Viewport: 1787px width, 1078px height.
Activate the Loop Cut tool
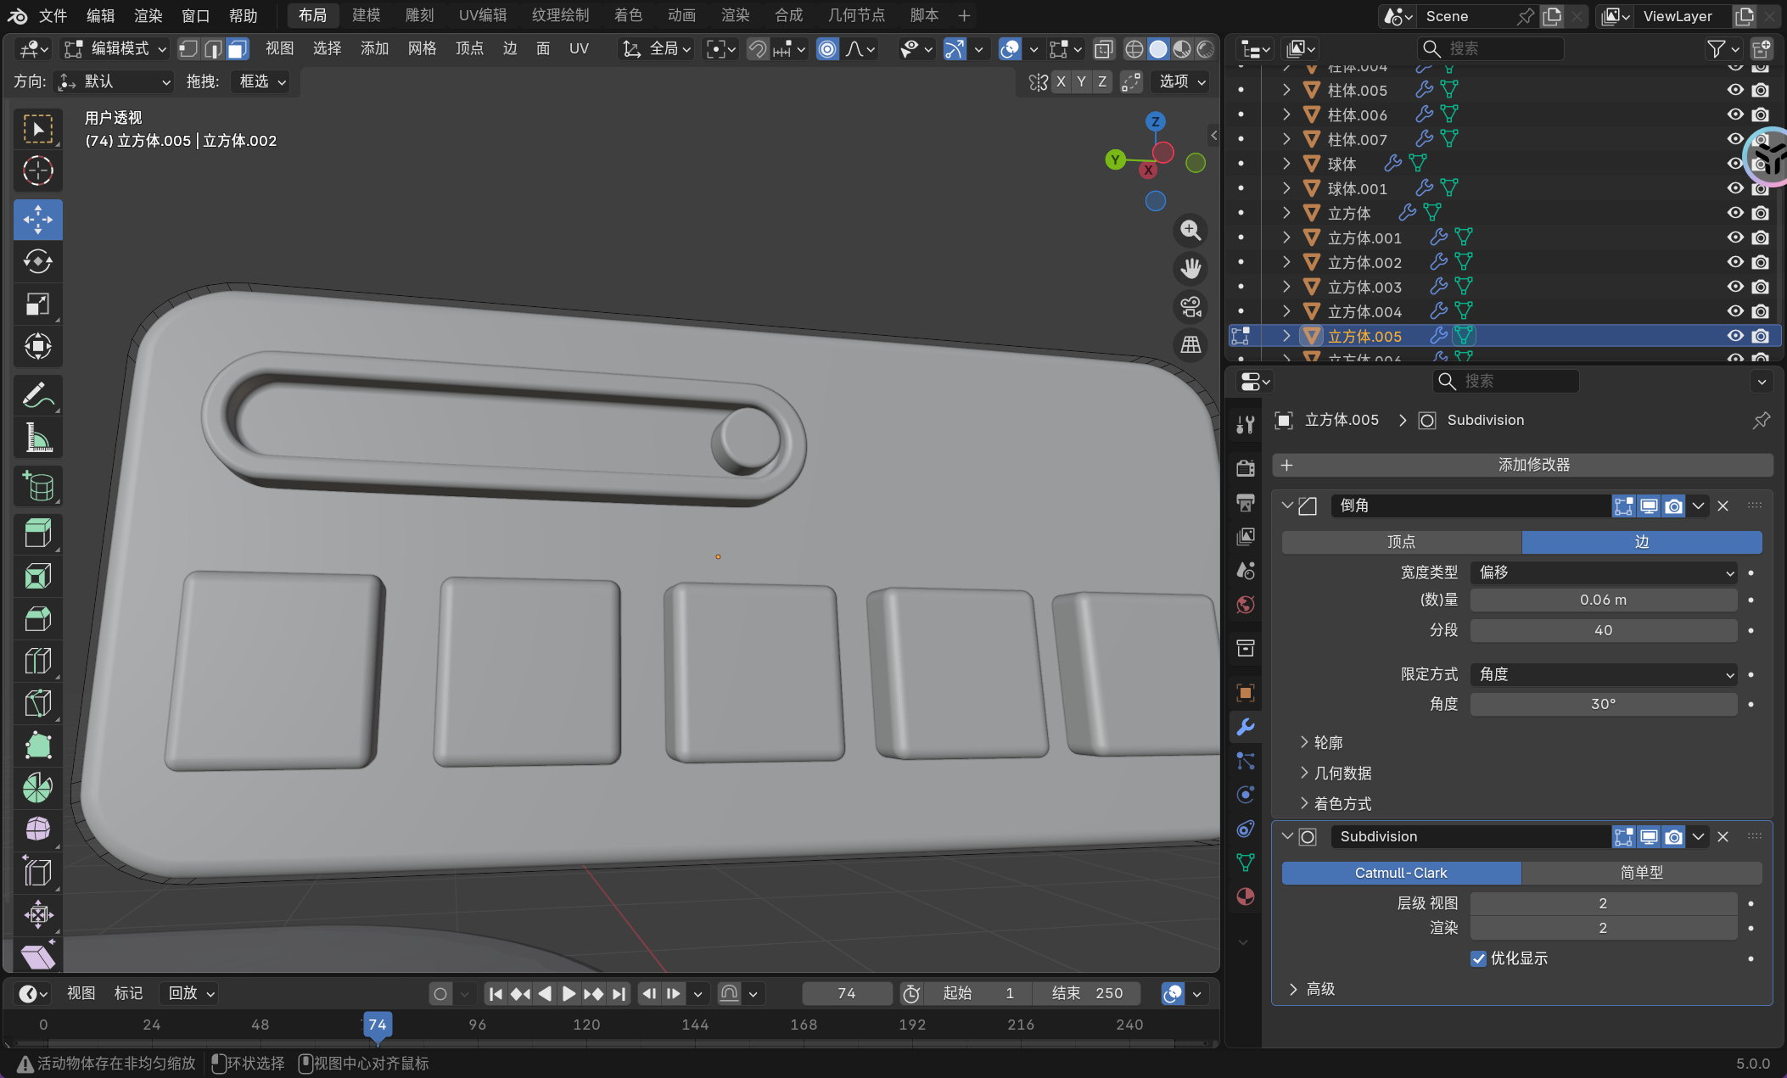pos(37,662)
